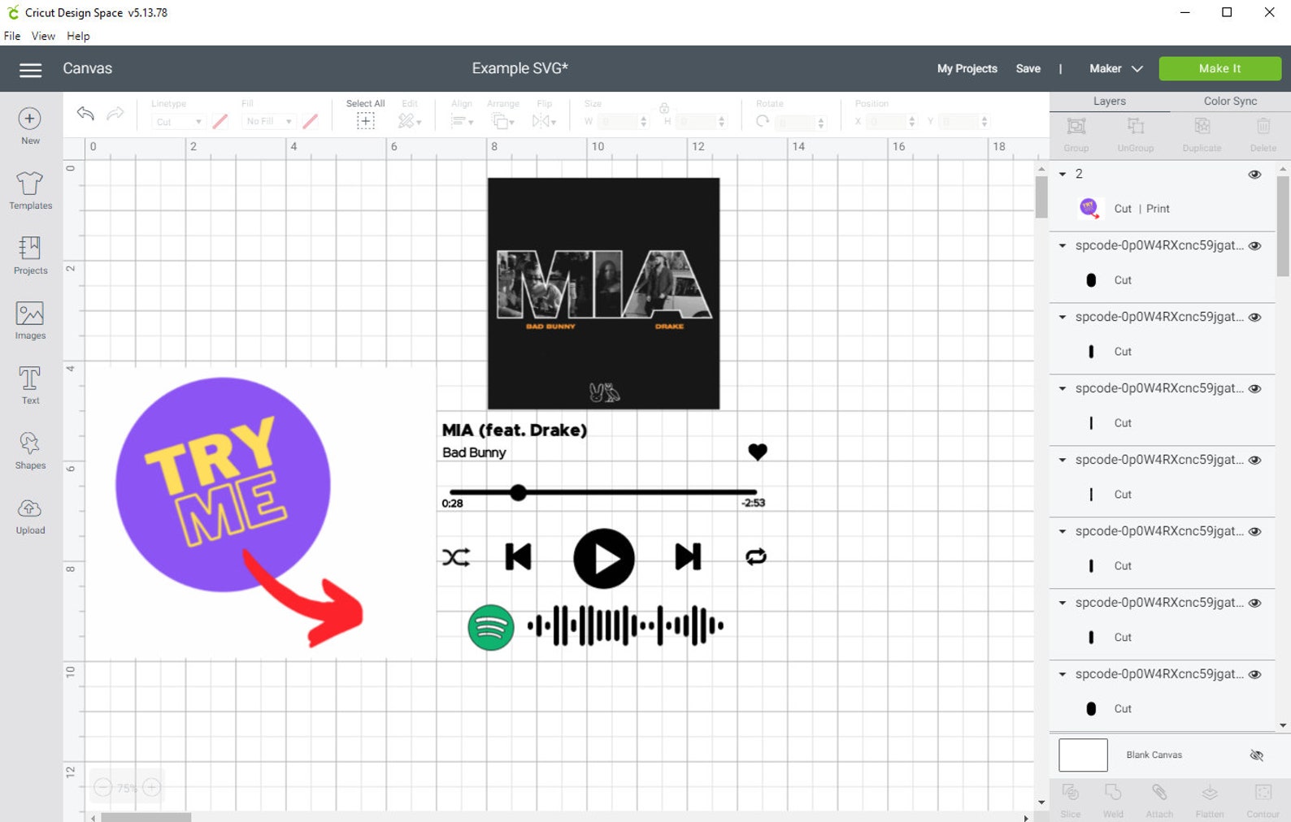Collapse layer group 2
This screenshot has height=822, width=1291.
click(1063, 174)
